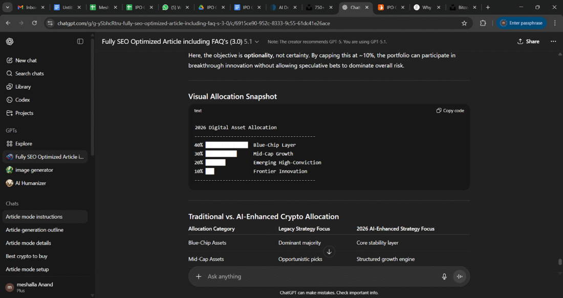Share this conversation

point(528,41)
